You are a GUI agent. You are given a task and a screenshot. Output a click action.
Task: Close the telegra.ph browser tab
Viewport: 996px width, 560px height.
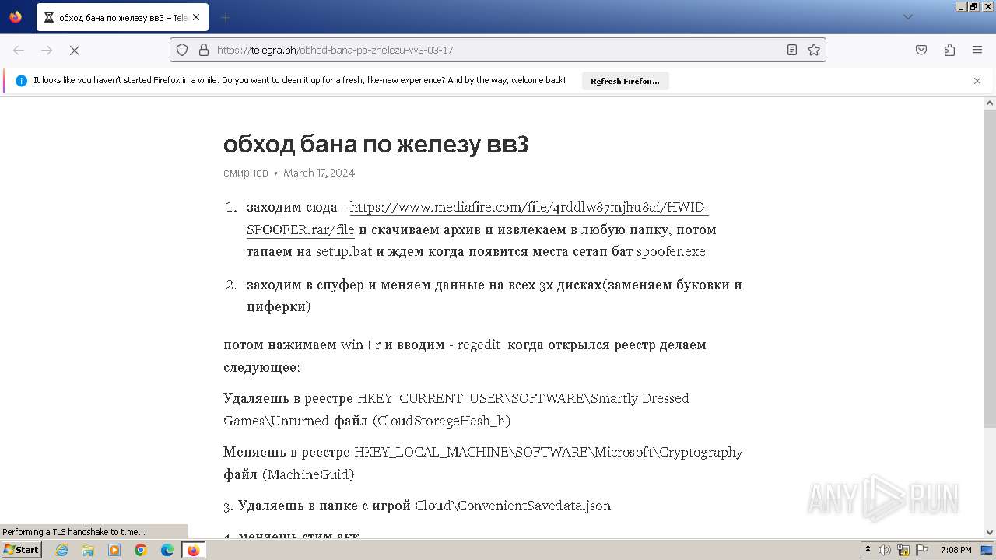(195, 17)
